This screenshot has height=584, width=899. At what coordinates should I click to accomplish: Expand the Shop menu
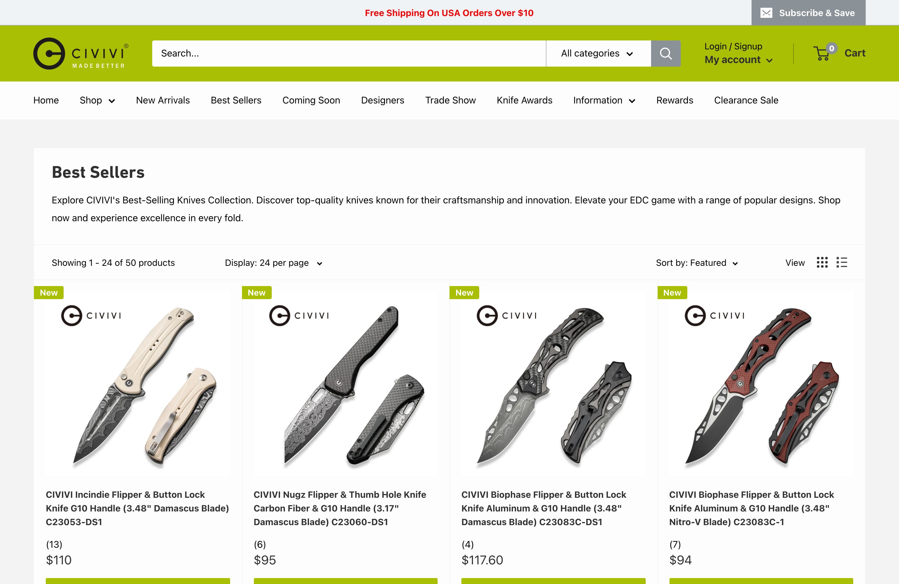(97, 101)
